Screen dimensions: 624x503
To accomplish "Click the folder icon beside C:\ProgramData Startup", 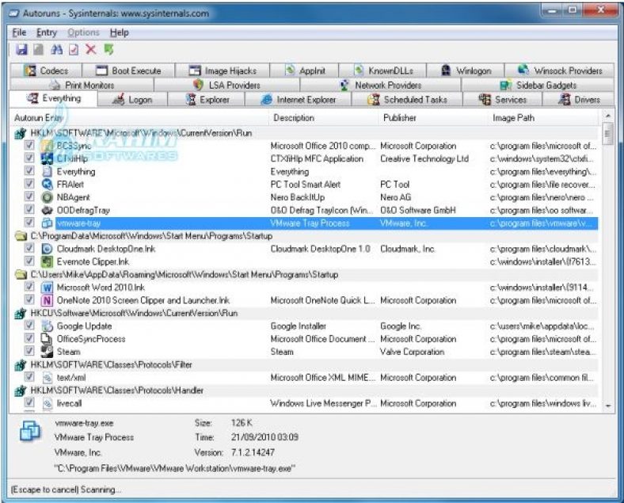I will 21,236.
